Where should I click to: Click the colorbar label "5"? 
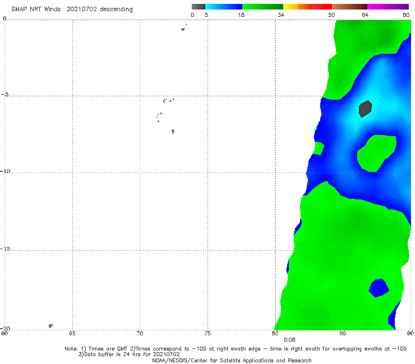[x=206, y=15]
